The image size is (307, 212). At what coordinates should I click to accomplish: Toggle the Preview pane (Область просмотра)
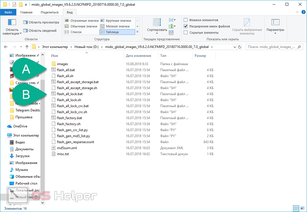click(41, 22)
